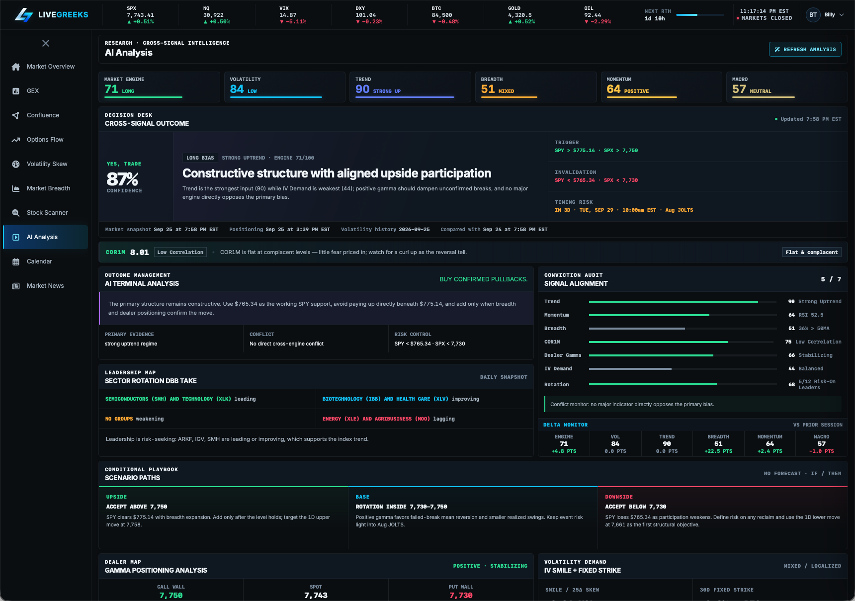Select Market News in the sidebar
Screen dimensions: 855x601
click(45, 286)
